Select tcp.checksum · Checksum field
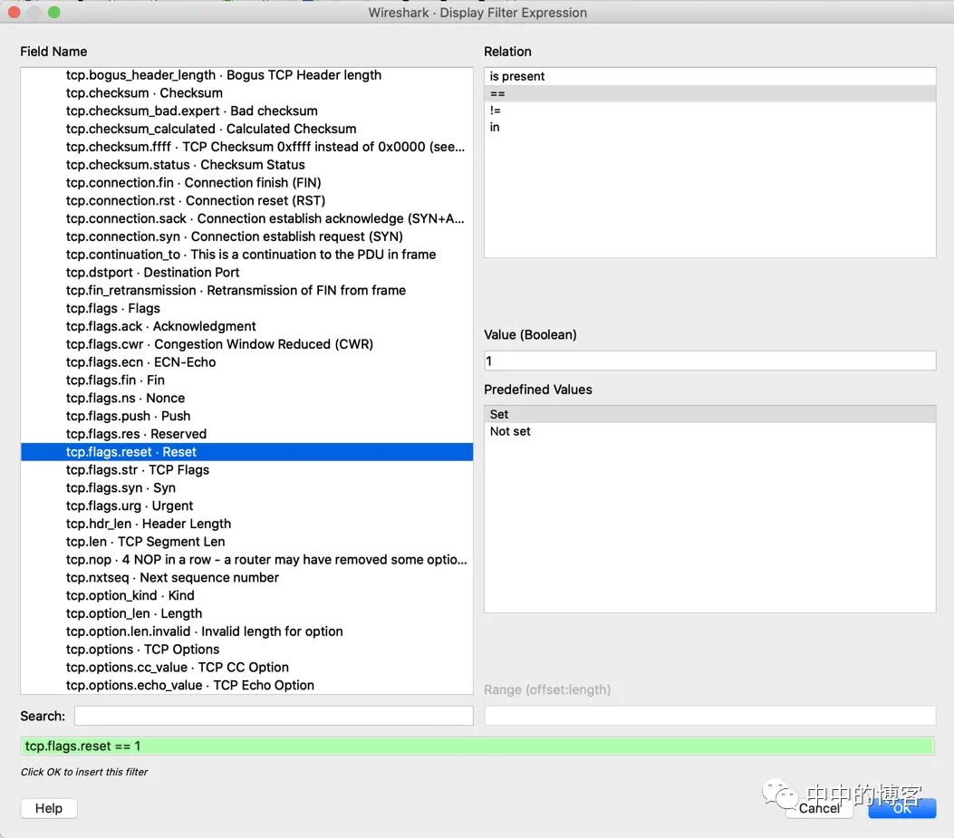 (247, 93)
